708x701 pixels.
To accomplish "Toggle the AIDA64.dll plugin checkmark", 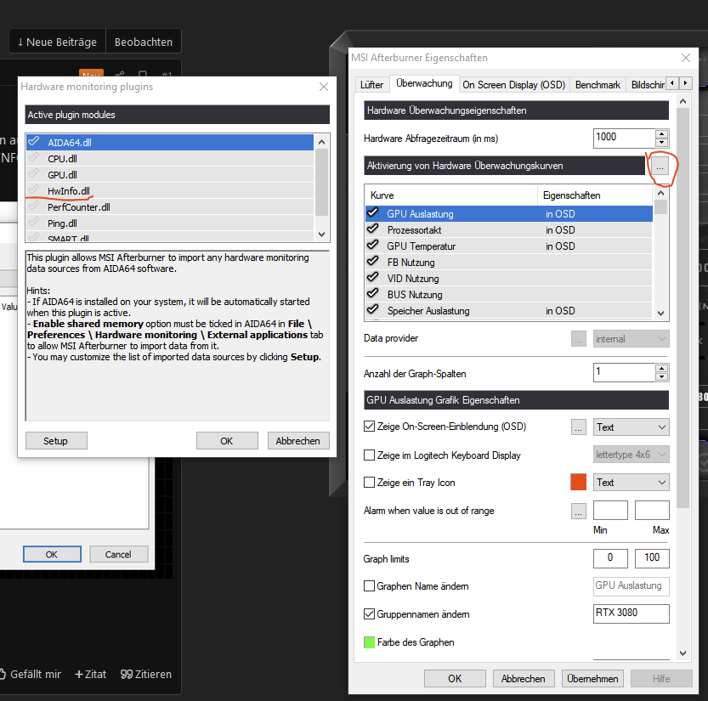I will click(34, 142).
